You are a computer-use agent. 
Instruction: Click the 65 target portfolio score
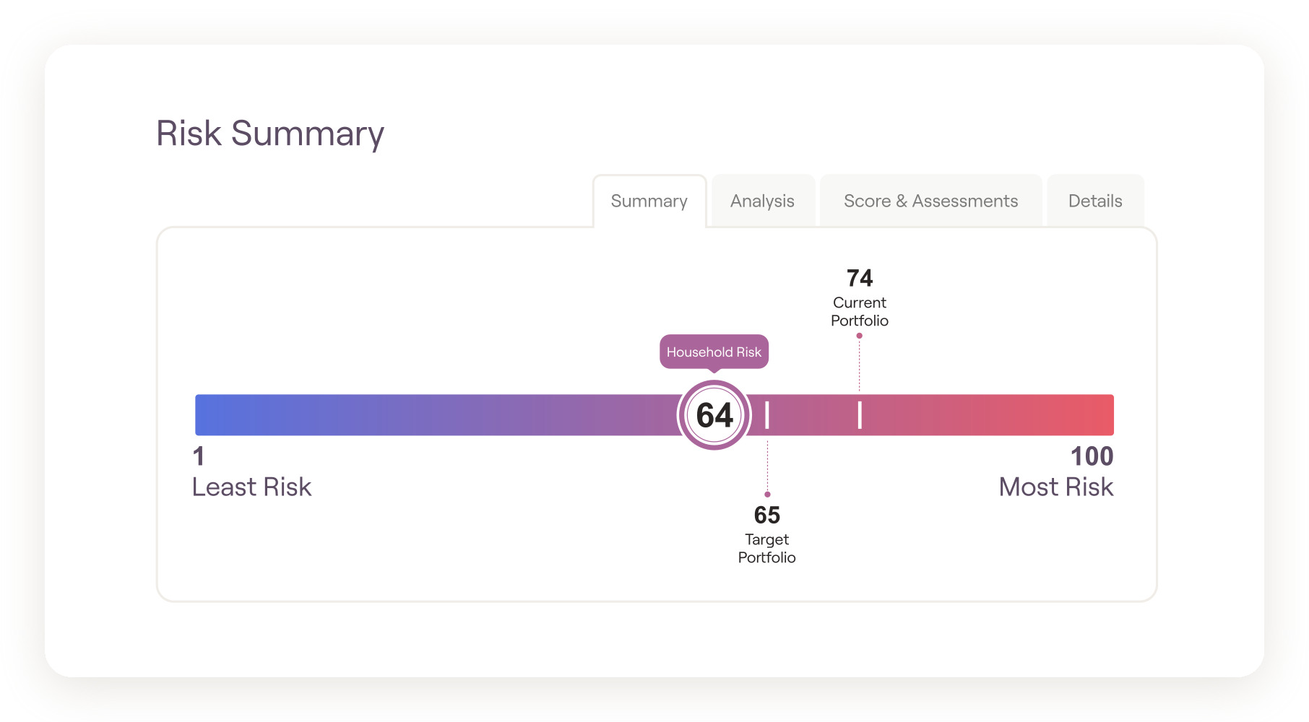767,515
